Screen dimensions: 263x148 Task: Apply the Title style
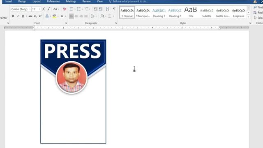(191, 12)
